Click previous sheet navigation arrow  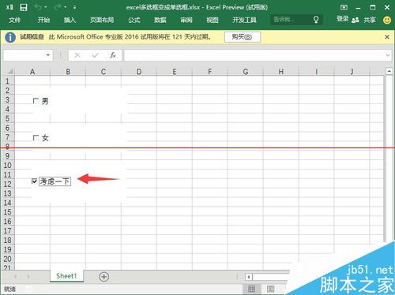click(16, 276)
